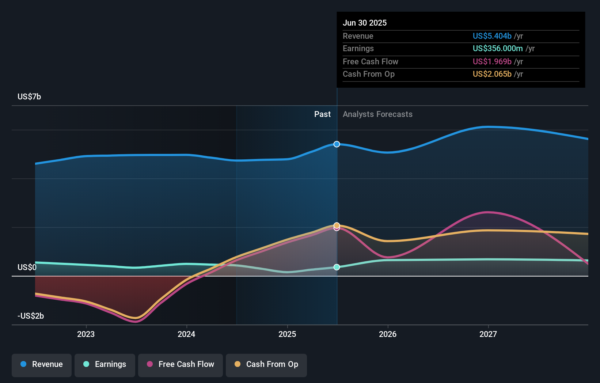Click the teal Earnings legend dot
This screenshot has height=383, width=600.
86,364
